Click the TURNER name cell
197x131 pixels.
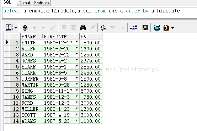[32, 79]
